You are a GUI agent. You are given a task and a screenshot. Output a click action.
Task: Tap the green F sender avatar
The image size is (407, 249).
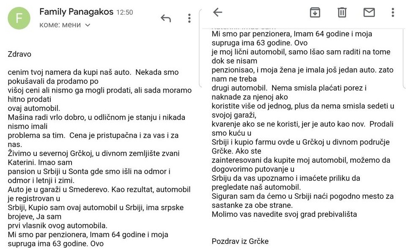tap(19, 18)
